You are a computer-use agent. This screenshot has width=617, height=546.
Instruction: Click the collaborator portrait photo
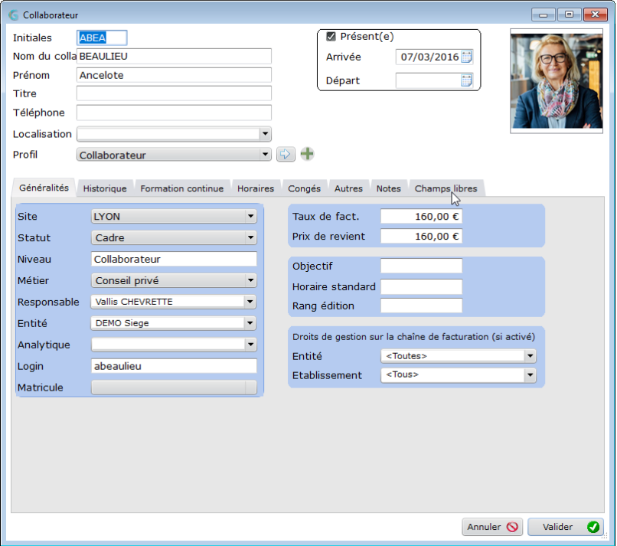click(557, 81)
